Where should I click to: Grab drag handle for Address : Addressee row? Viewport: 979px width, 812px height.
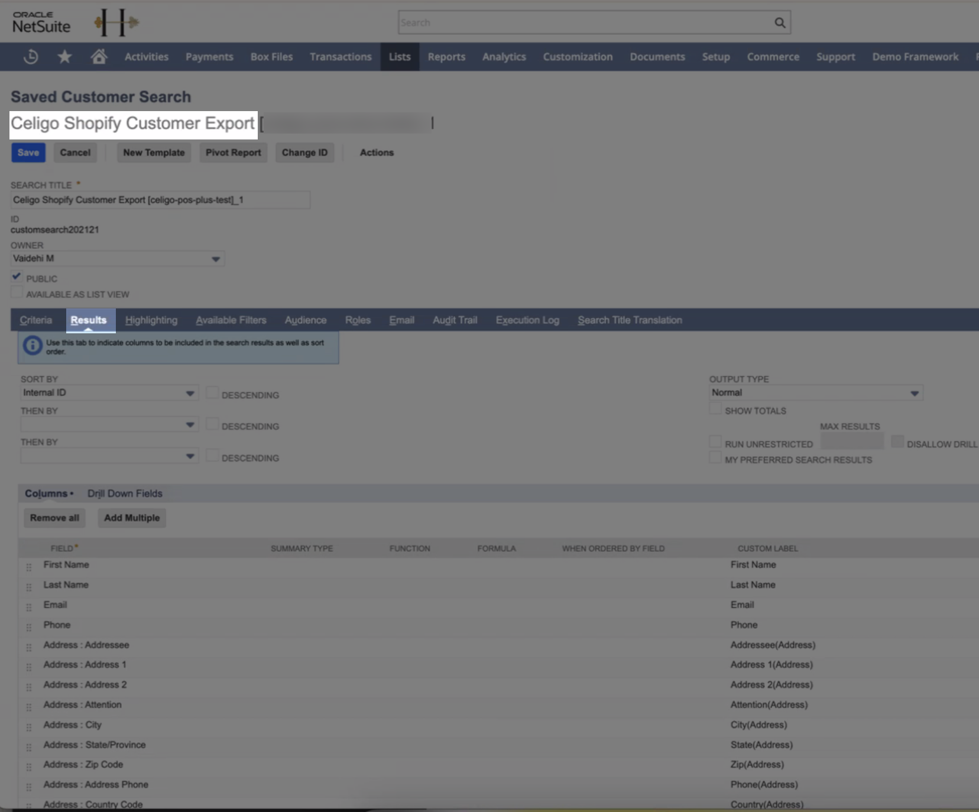[x=28, y=648]
